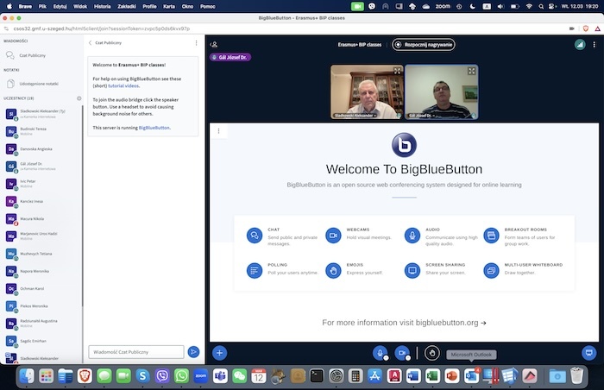Open the meeting options three-dot menu
Screen dimensions: 604x390
pos(594,45)
